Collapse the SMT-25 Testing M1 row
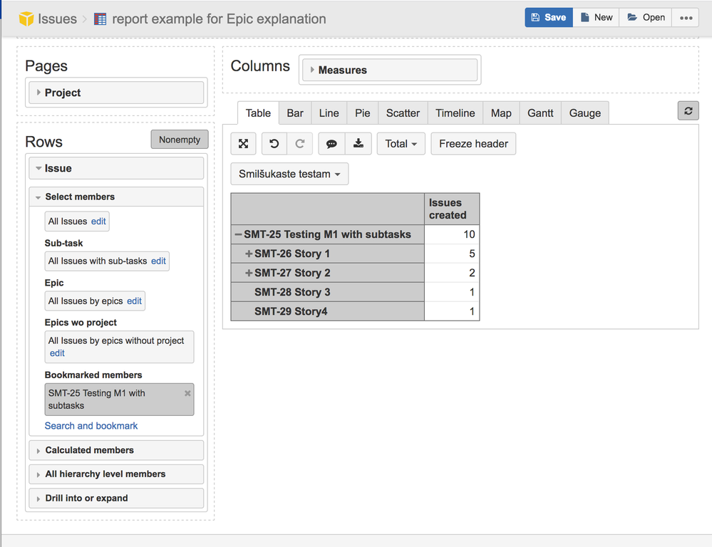712x547 pixels. click(x=238, y=234)
